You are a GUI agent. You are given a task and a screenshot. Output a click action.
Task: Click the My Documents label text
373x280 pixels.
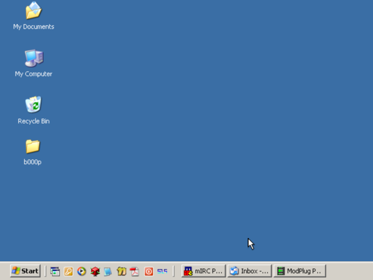point(34,27)
